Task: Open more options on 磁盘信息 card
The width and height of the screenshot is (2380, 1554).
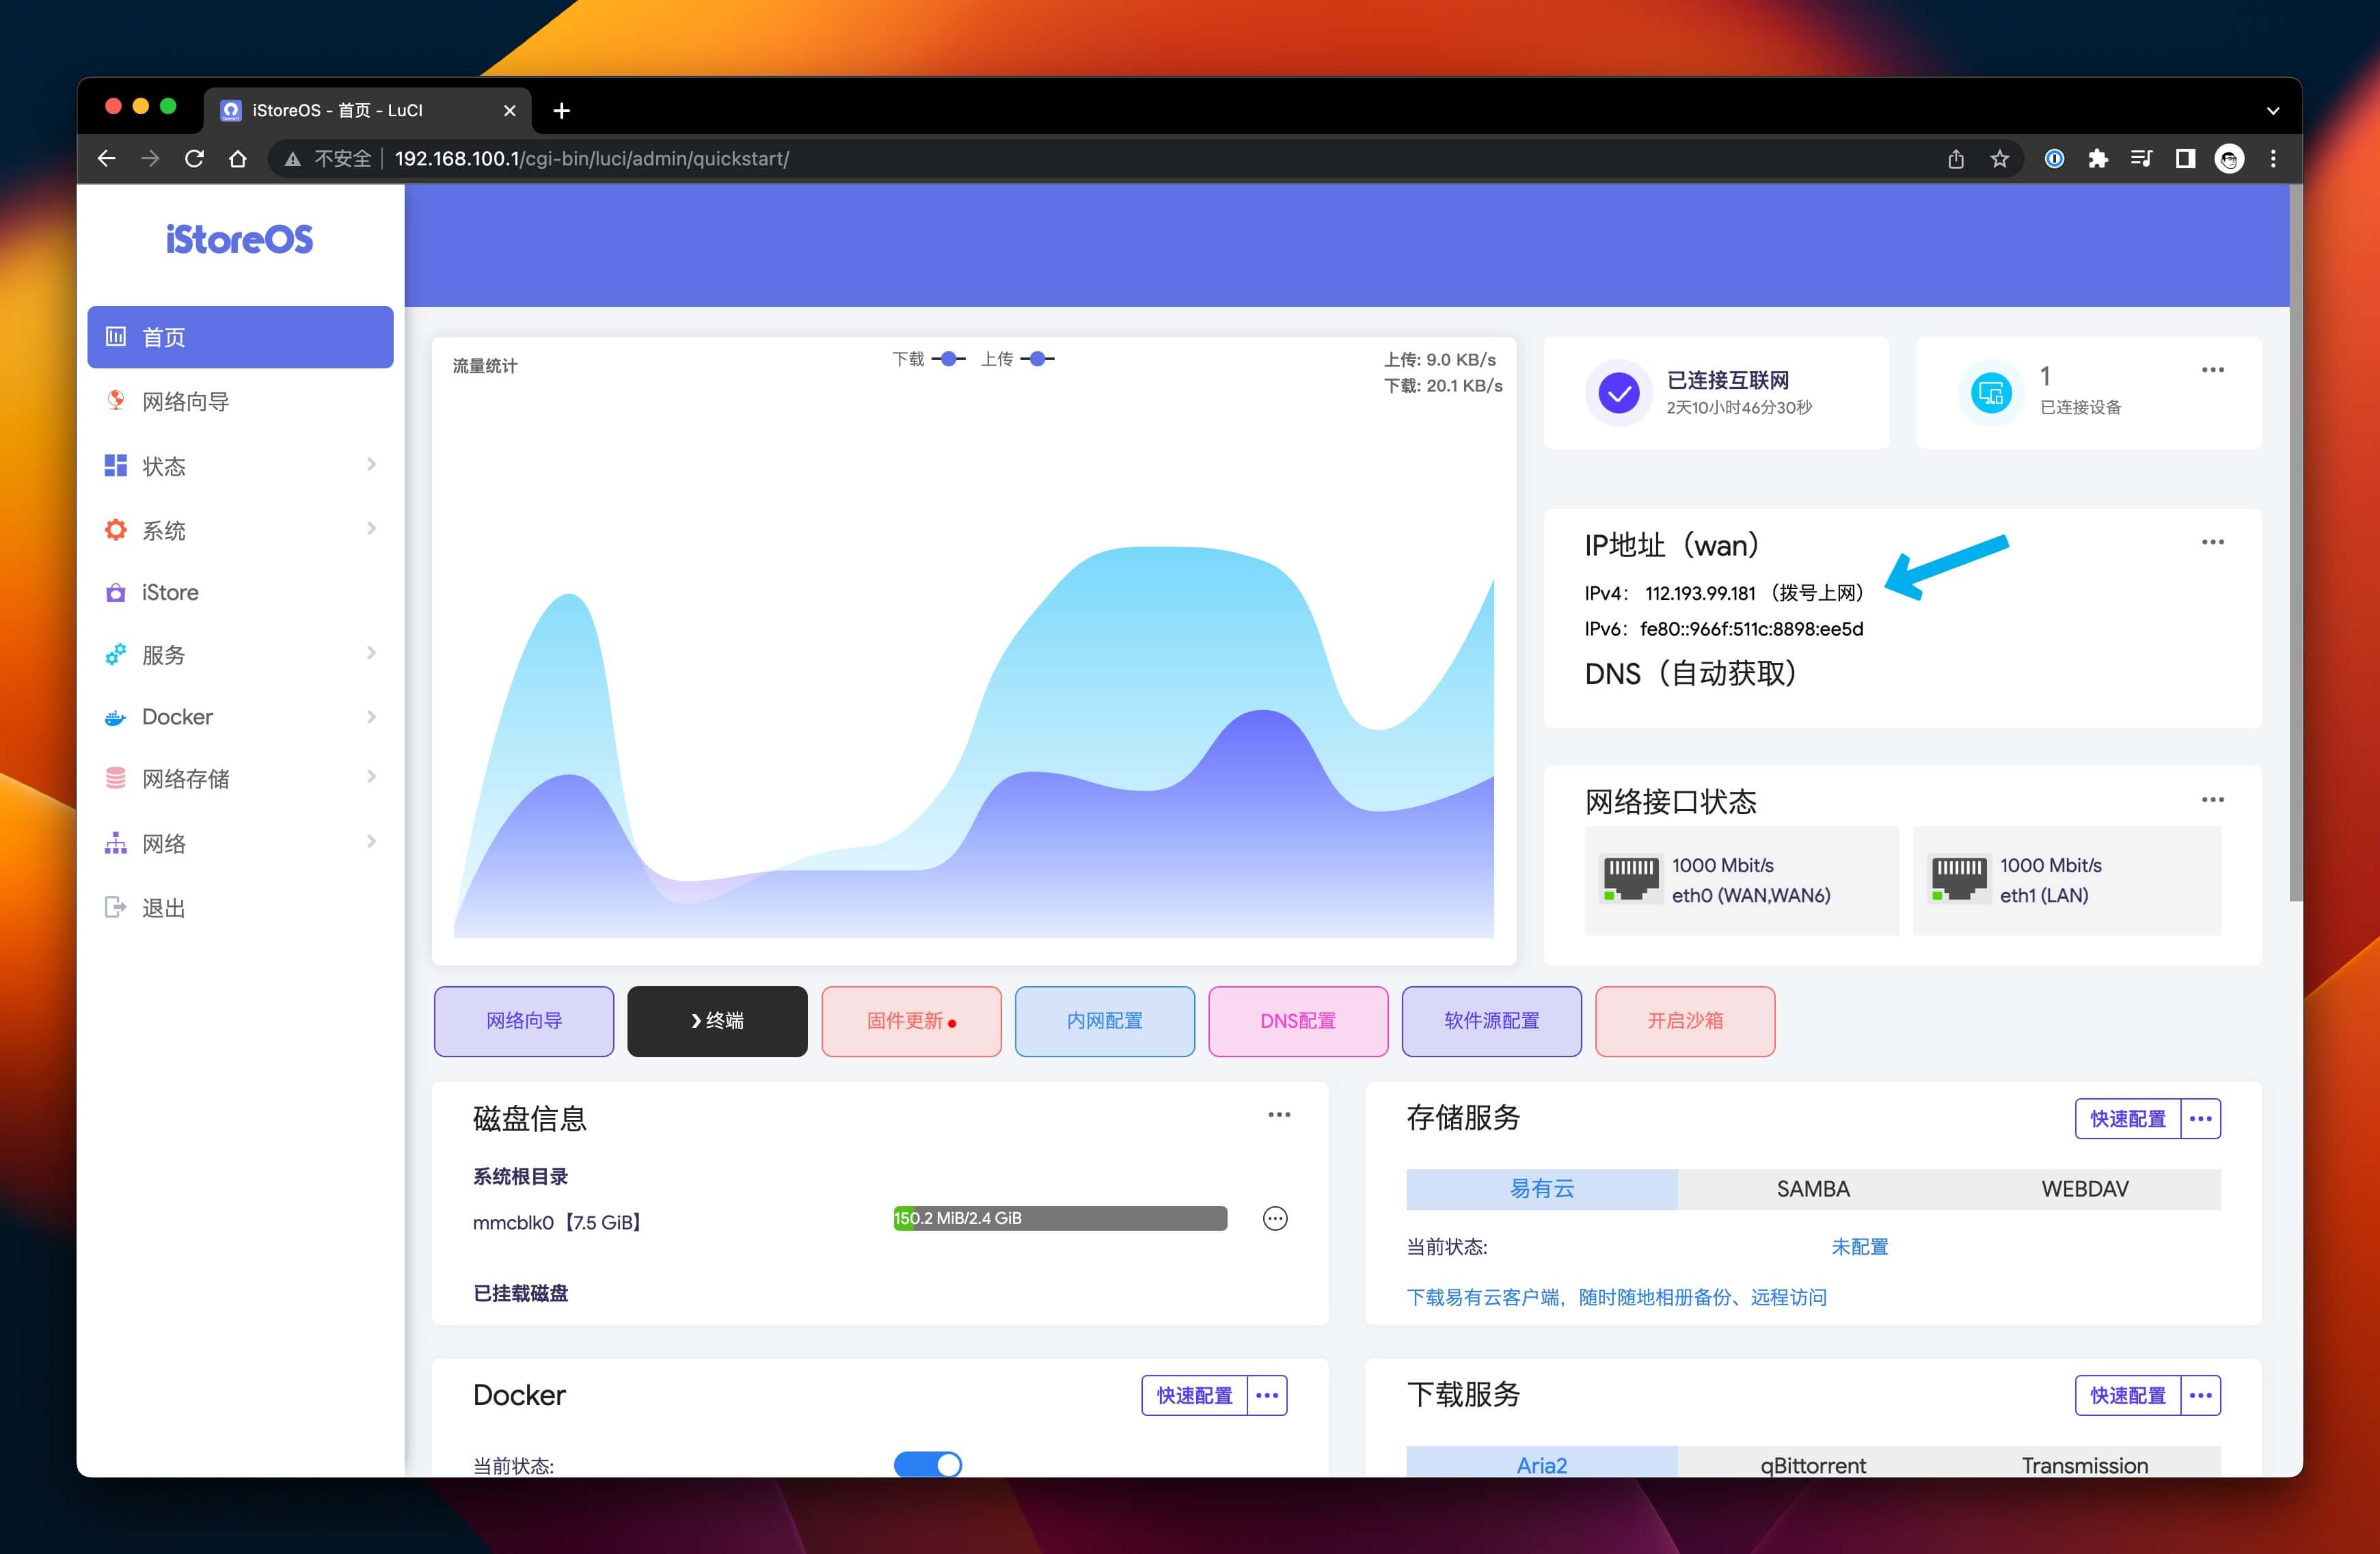Action: (x=1279, y=1114)
